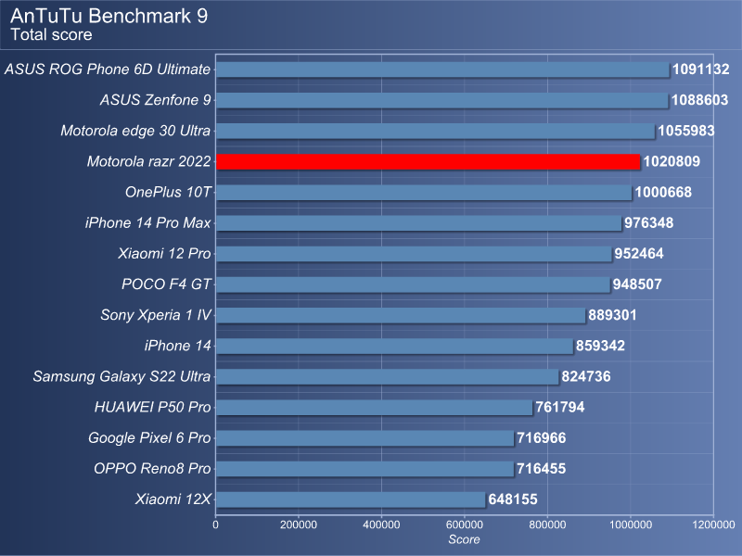The width and height of the screenshot is (742, 556).
Task: Select the score value 716455
Action: click(x=542, y=469)
